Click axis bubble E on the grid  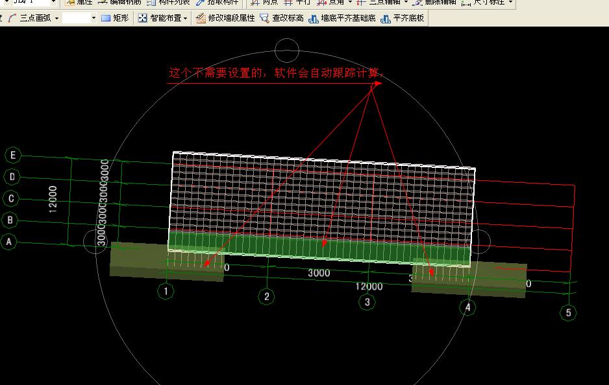point(13,155)
